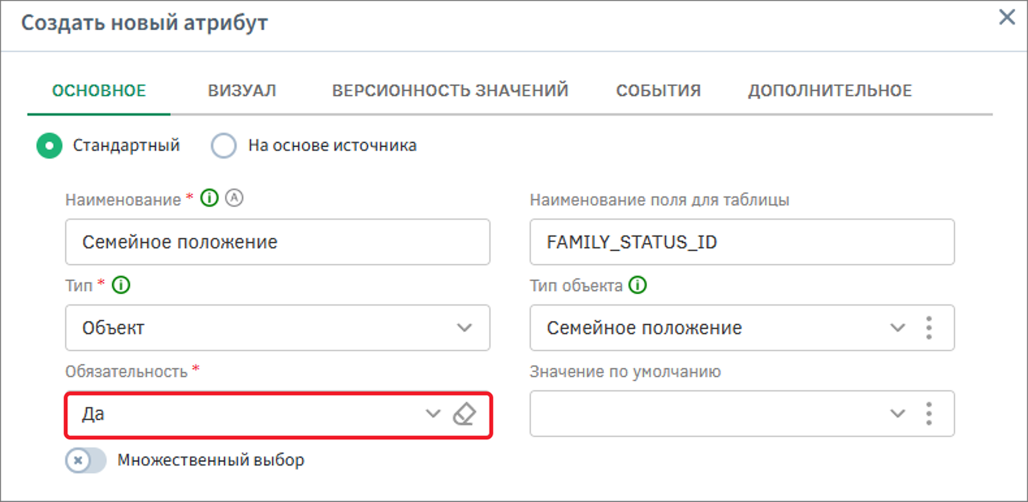Open the Обязательность dropdown showing Да
The image size is (1028, 502).
(433, 414)
